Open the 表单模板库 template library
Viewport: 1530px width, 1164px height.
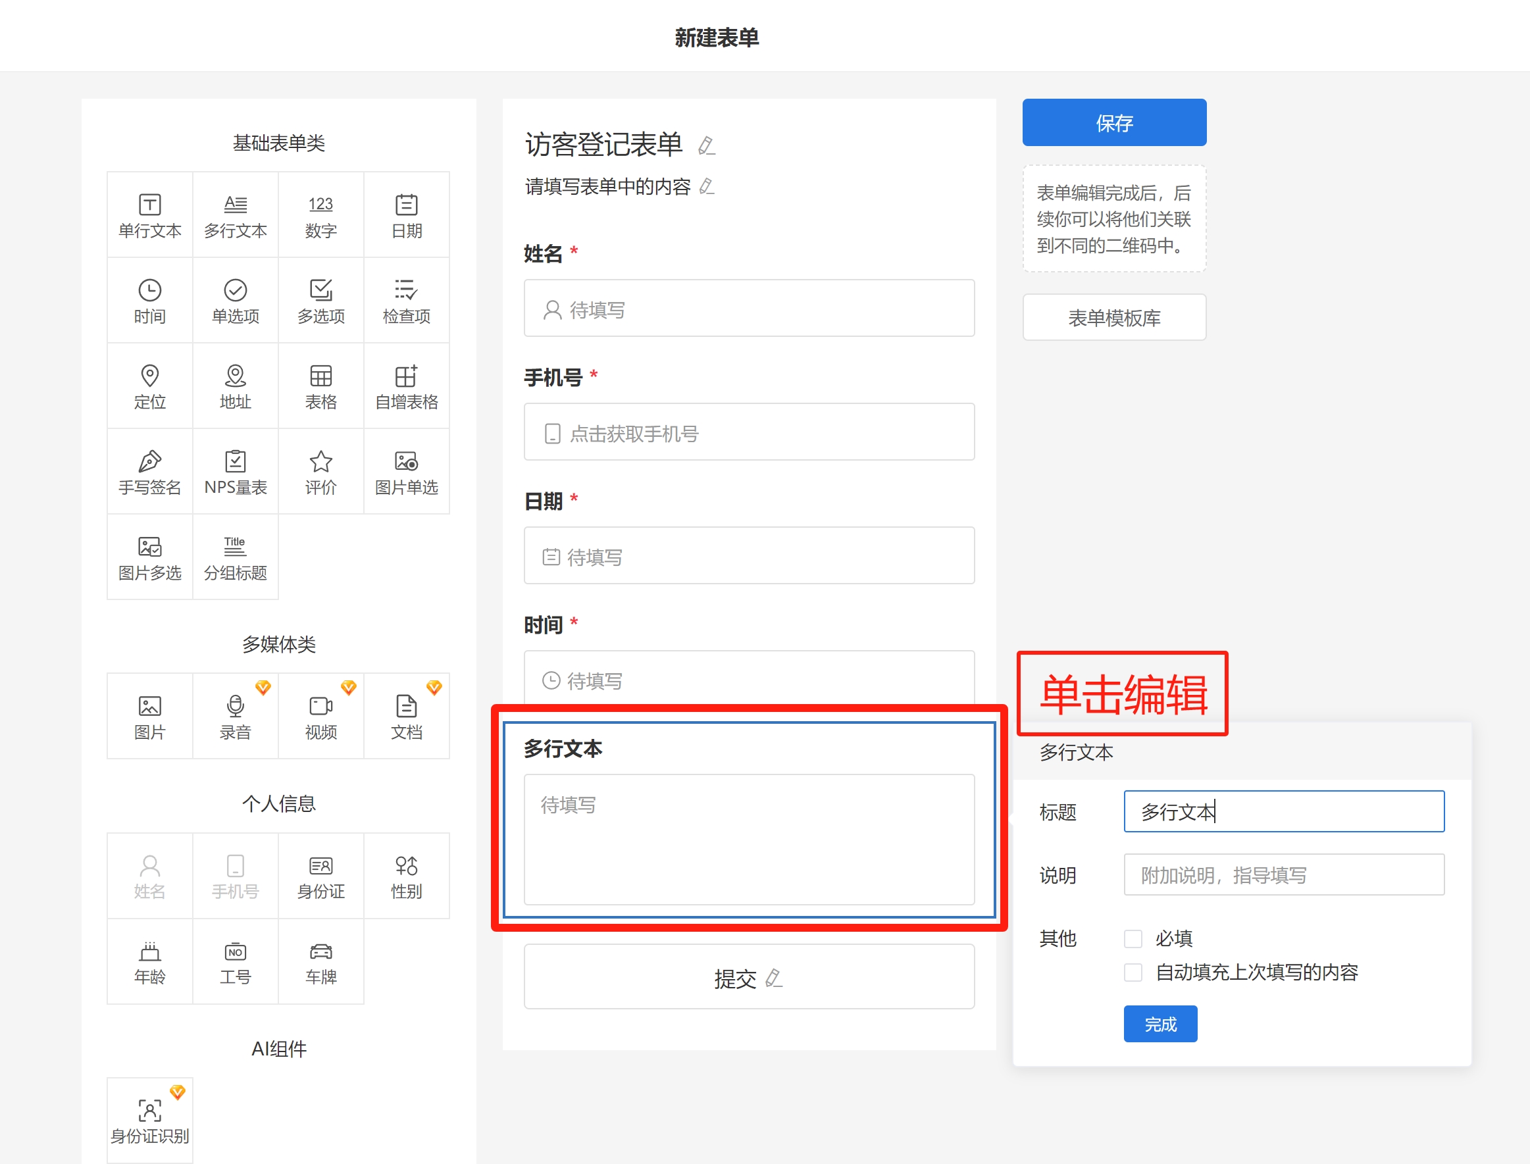(x=1113, y=317)
